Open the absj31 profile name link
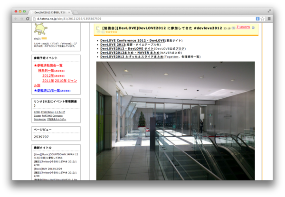This screenshot has width=285, height=197. pos(37,38)
